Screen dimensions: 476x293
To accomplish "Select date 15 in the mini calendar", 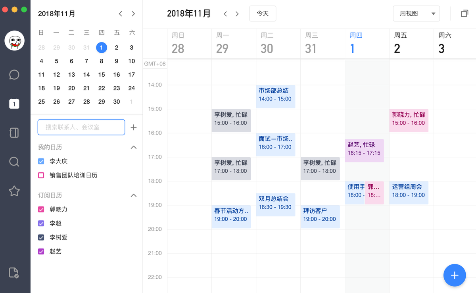I will [x=102, y=75].
